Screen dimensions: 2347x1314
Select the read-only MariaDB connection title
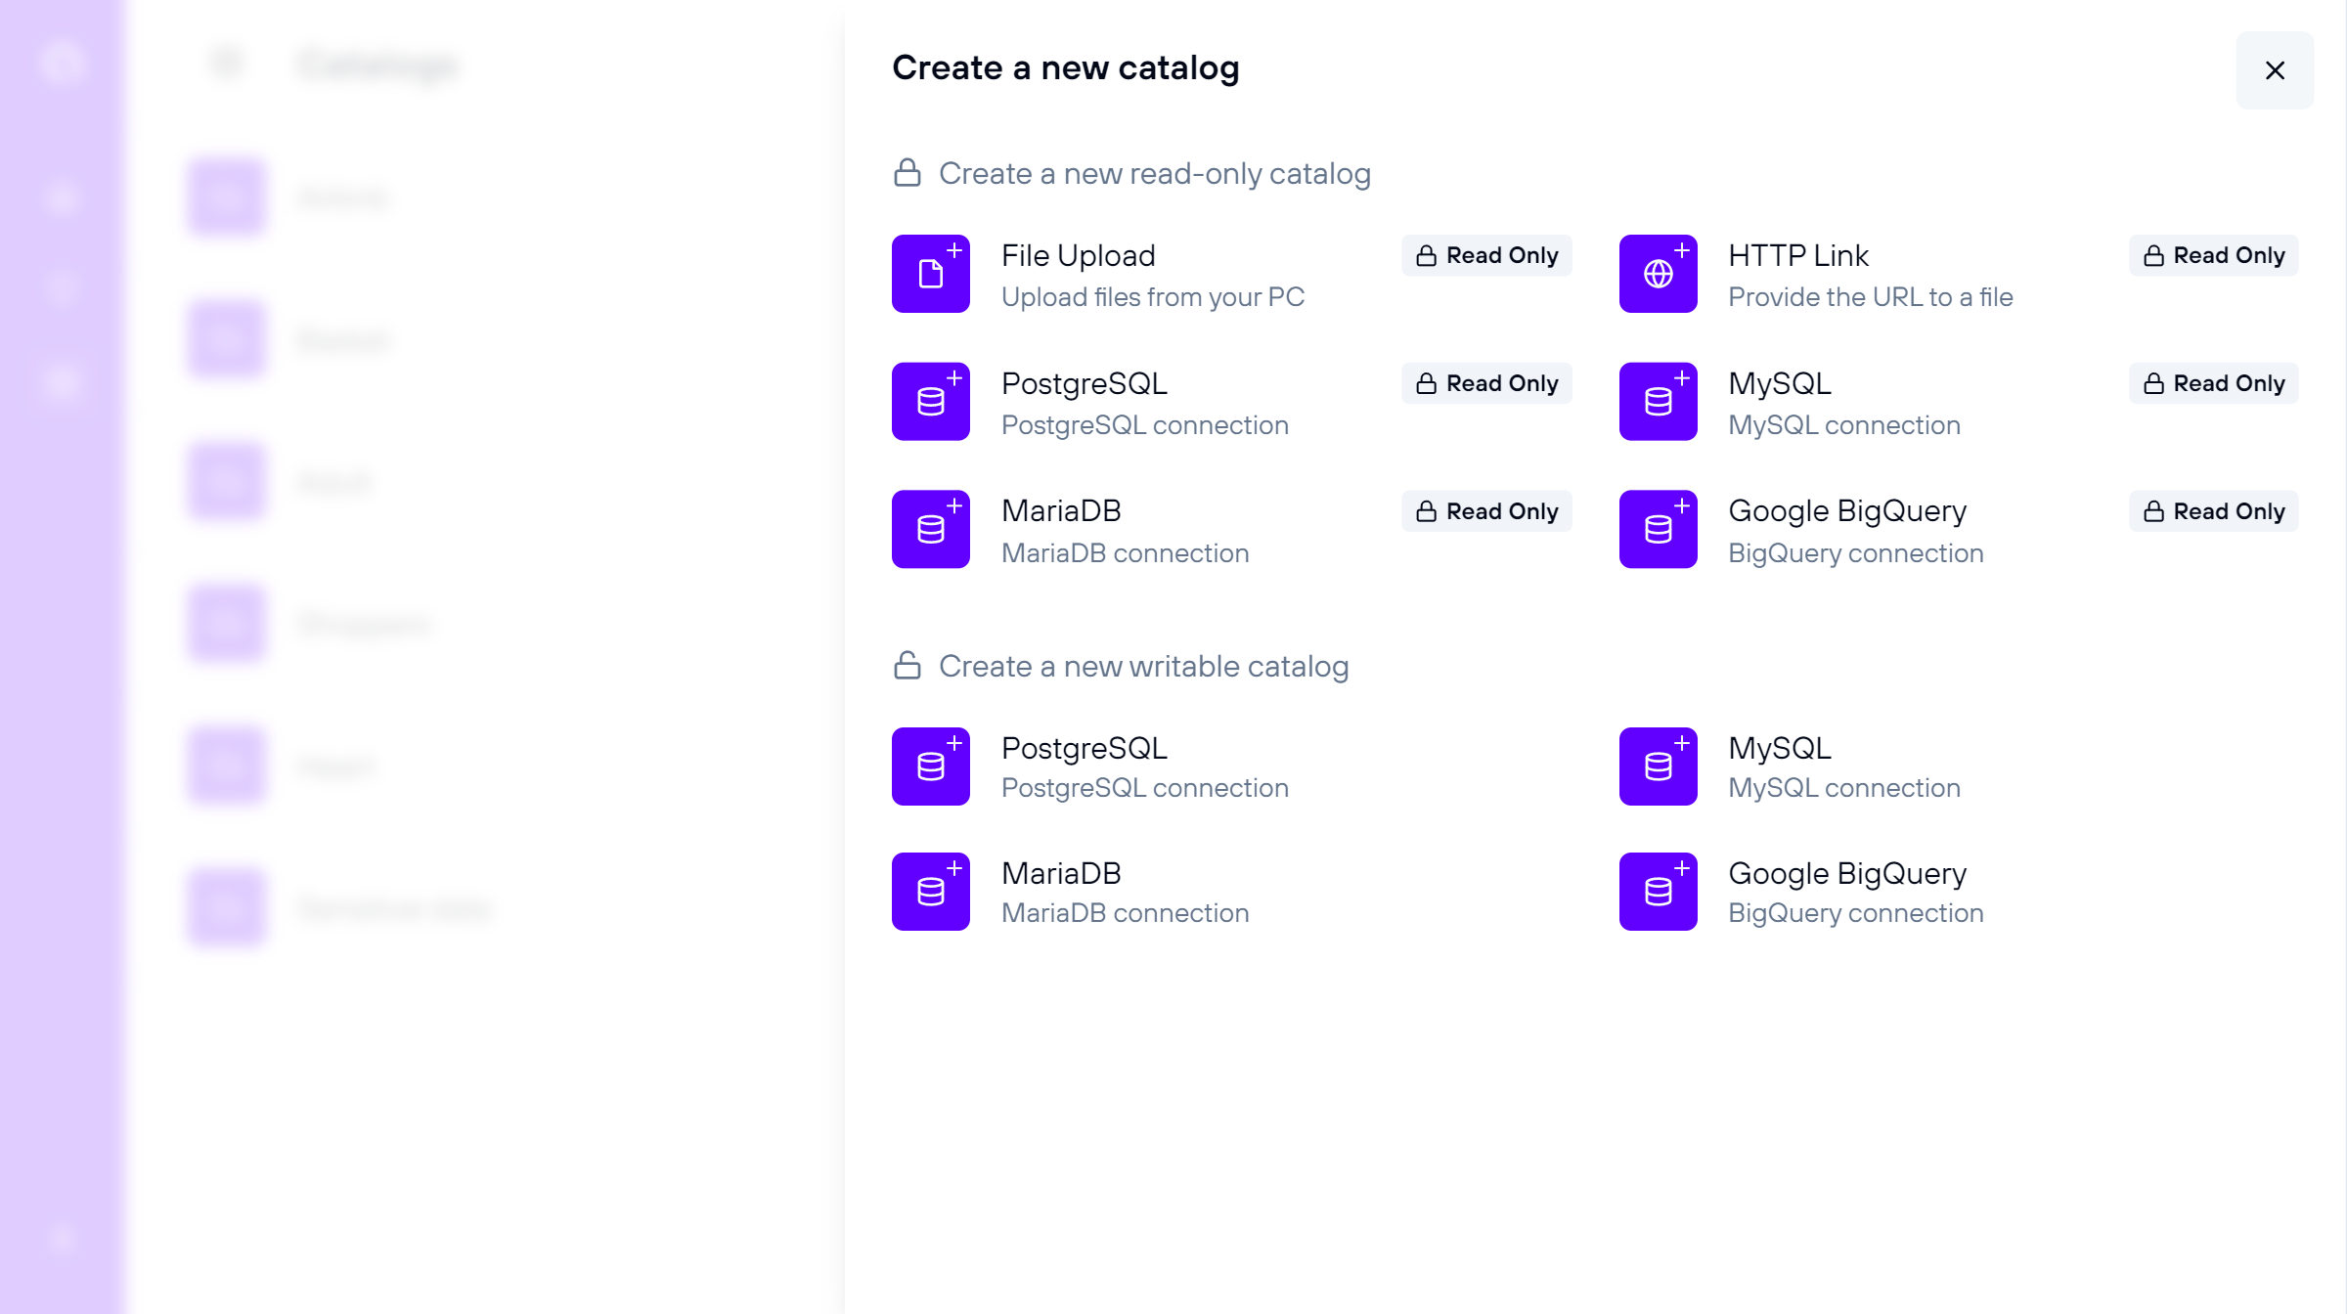point(1061,510)
